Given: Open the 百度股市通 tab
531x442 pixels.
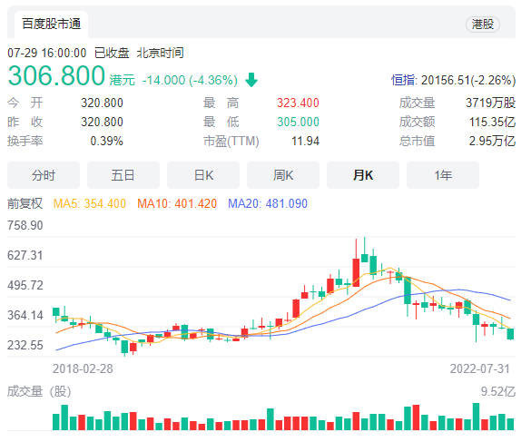Looking at the screenshot, I should [x=52, y=24].
